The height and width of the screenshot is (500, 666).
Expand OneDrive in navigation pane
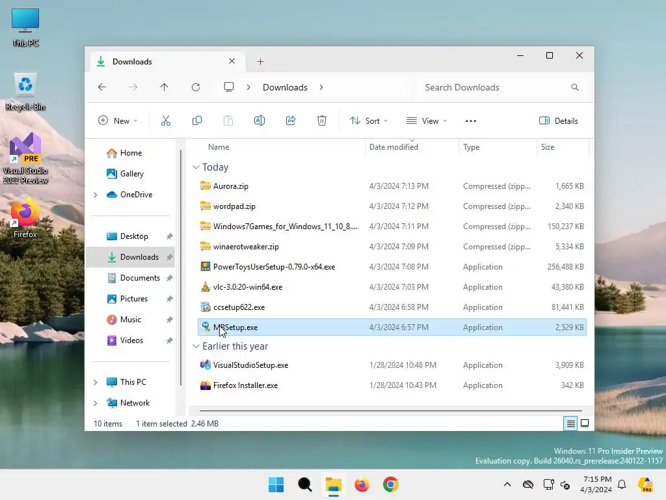[96, 195]
